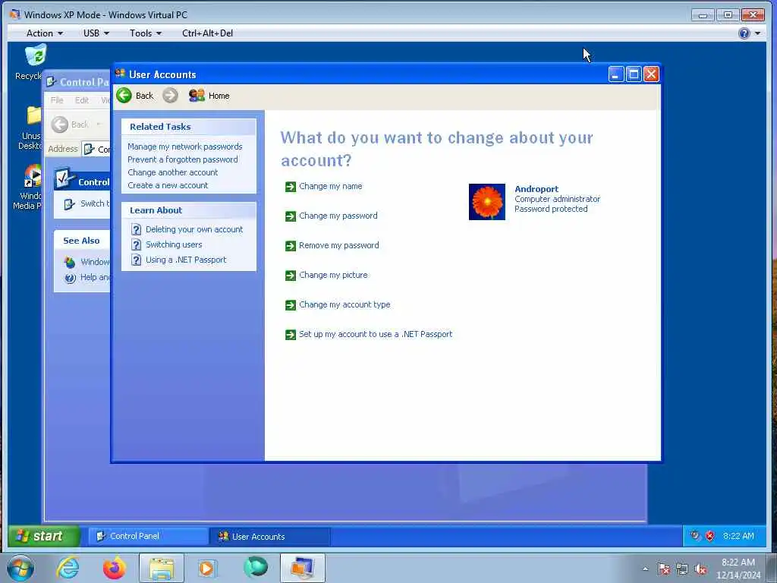
Task: Click Change my name link
Action: click(331, 187)
